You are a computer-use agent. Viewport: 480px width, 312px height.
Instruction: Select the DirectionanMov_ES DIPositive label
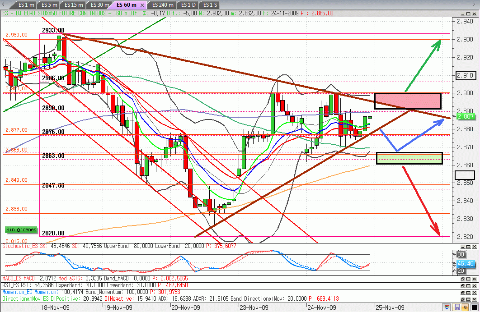click(x=41, y=299)
